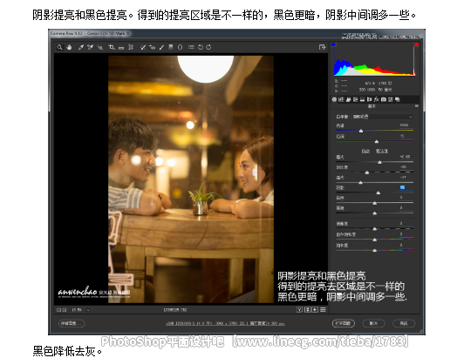The width and height of the screenshot is (457, 358).
Task: Swap before and after settings icon
Action: click(x=308, y=310)
